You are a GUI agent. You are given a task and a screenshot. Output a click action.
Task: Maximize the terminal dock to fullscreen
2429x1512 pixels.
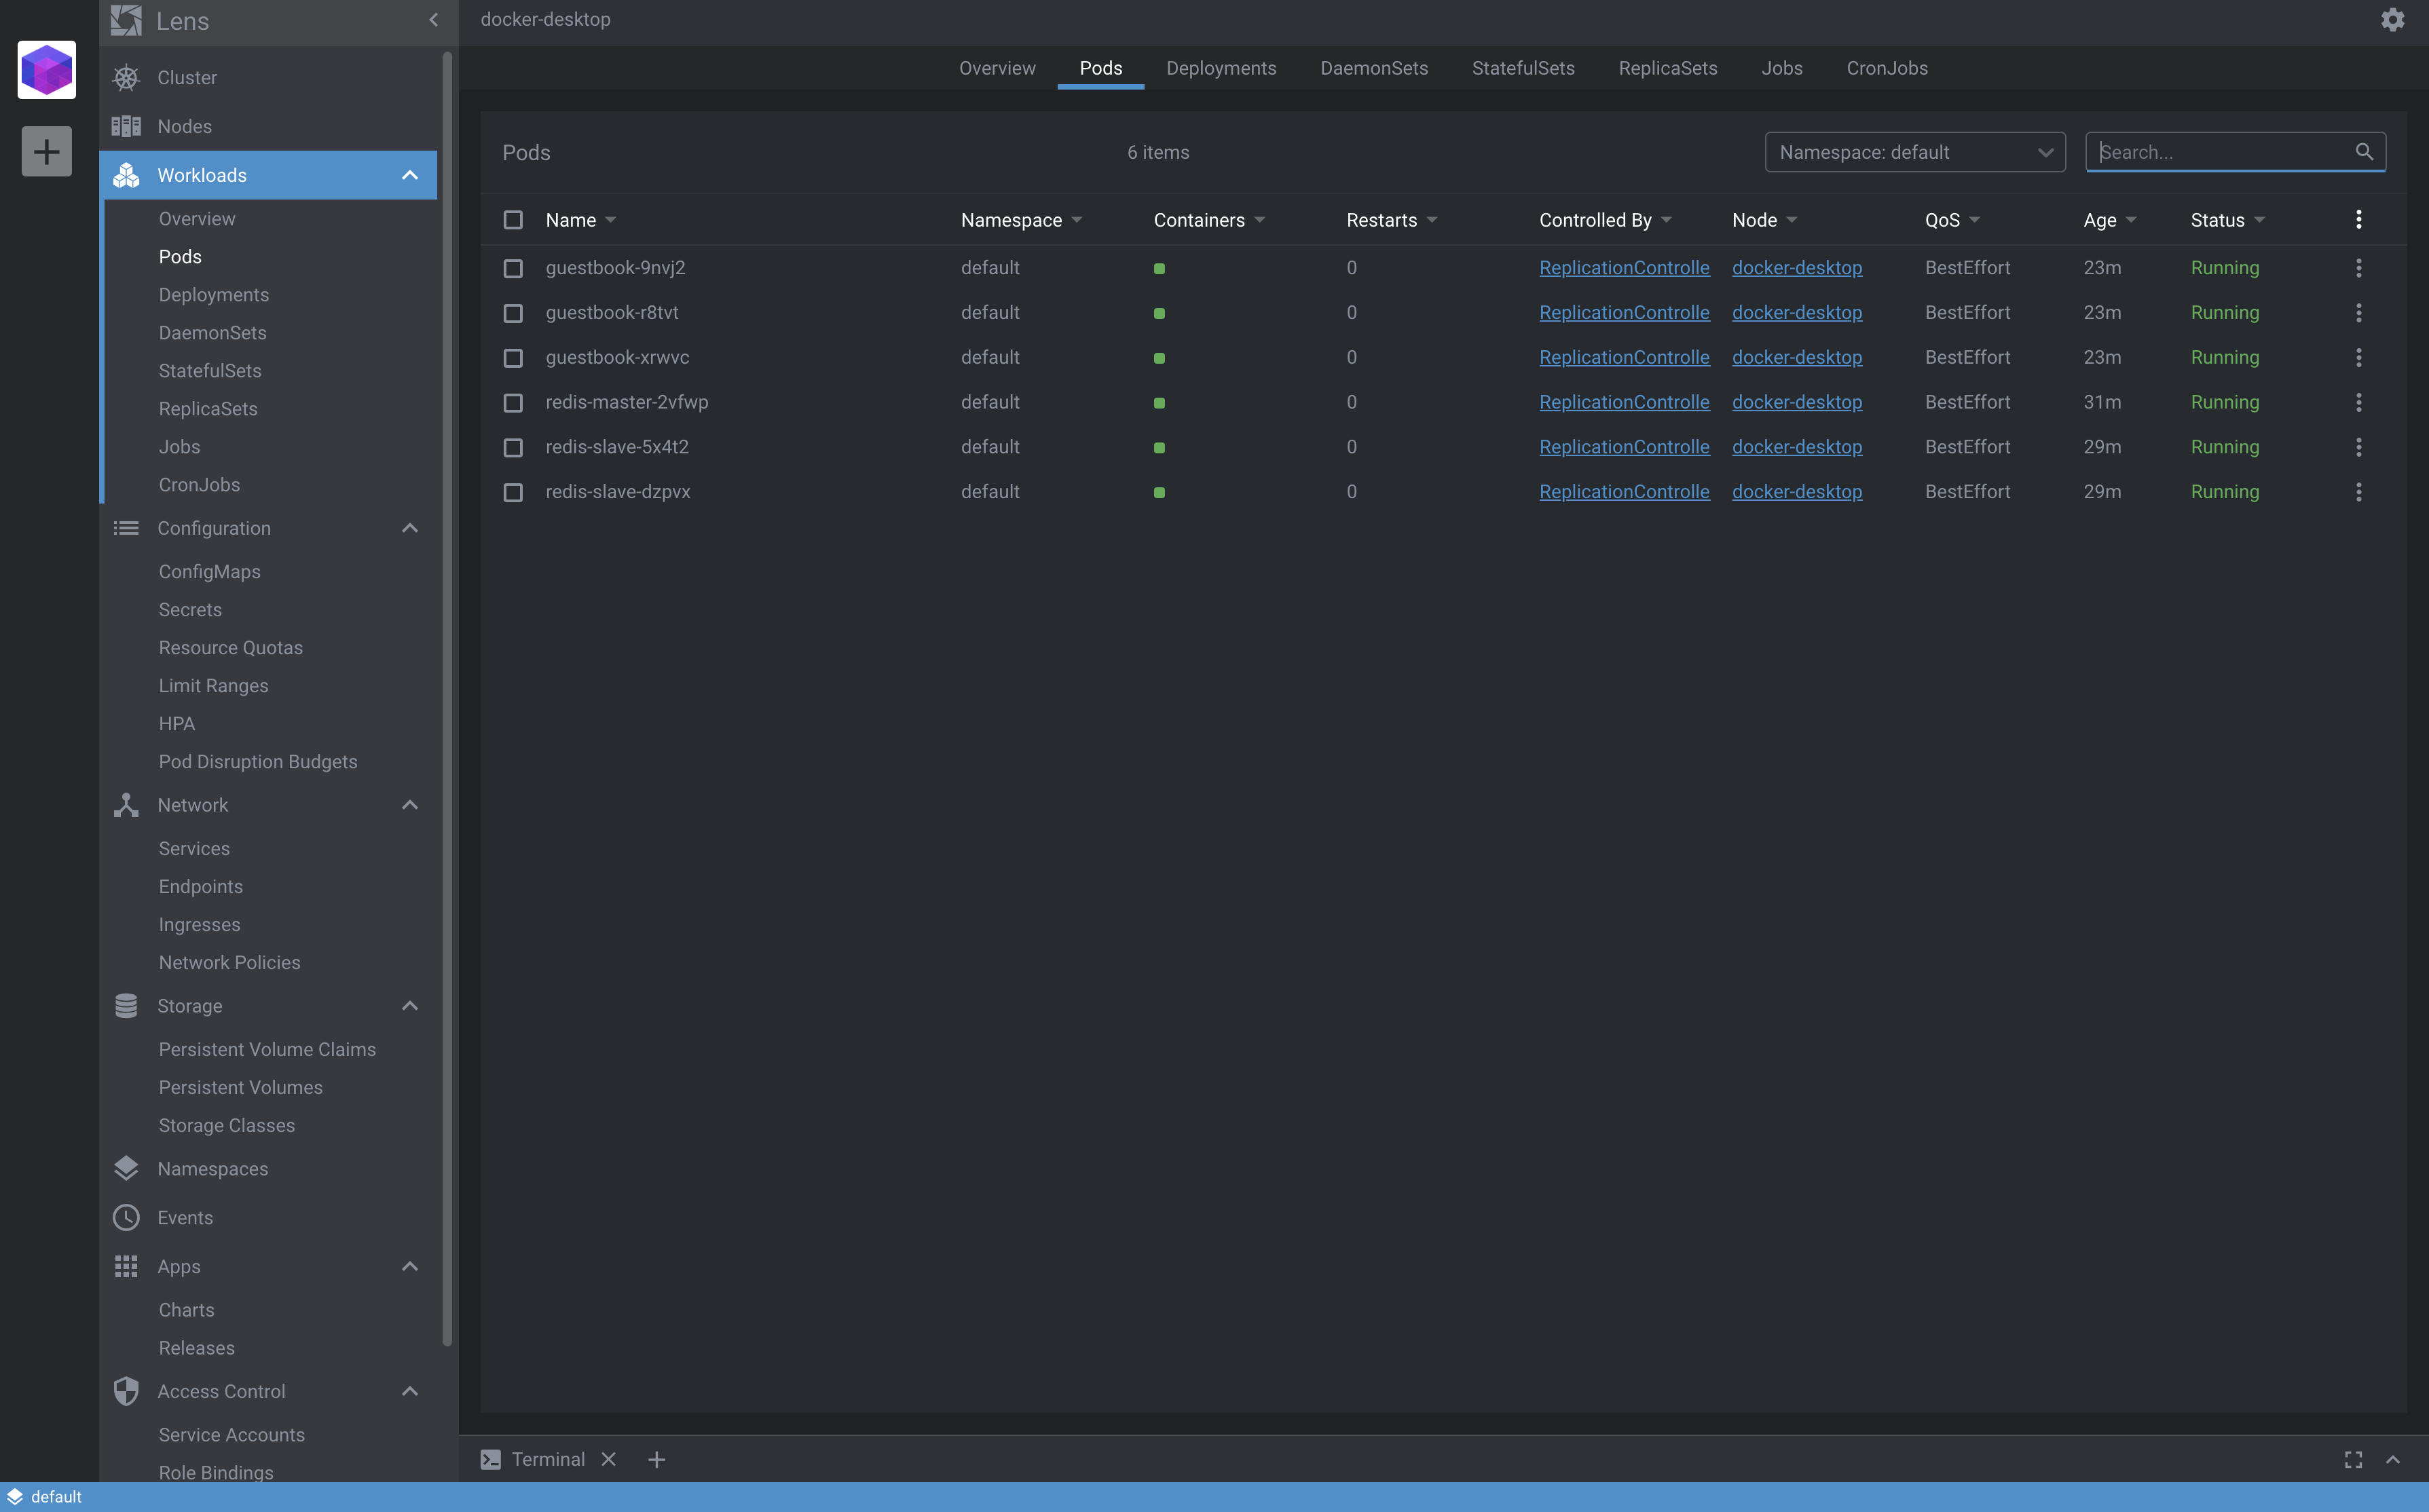[2353, 1459]
